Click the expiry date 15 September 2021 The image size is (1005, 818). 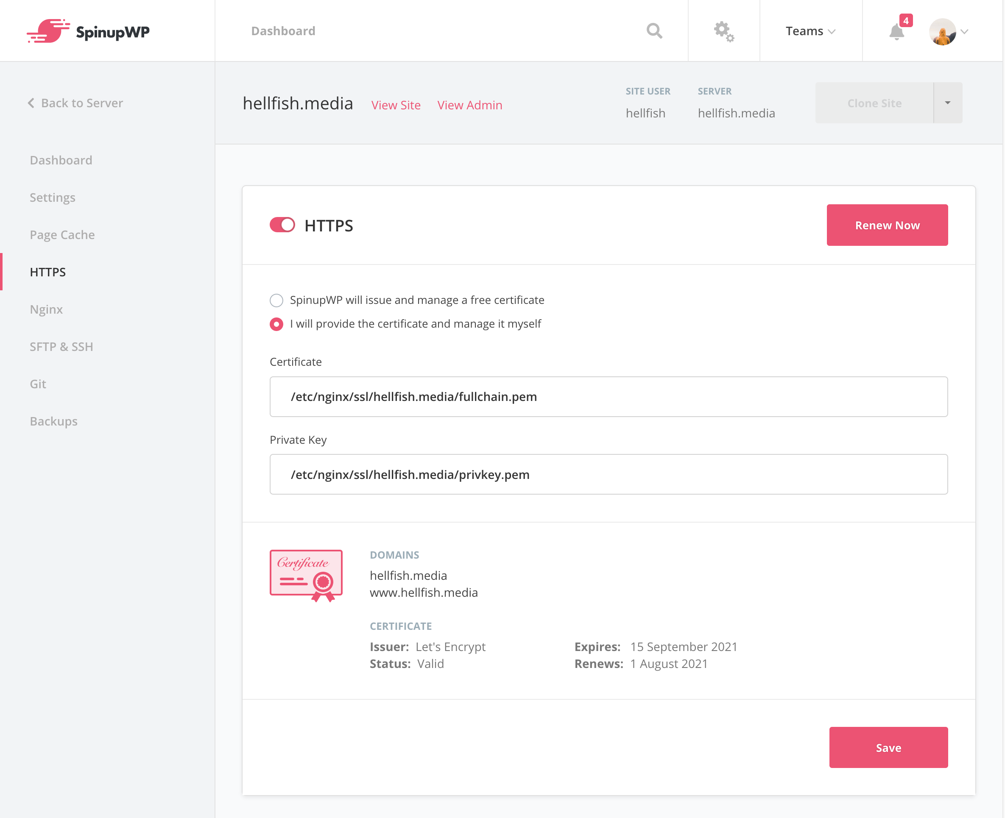tap(684, 646)
